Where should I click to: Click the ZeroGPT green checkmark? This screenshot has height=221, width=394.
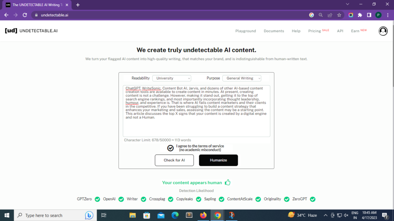pos(312,199)
